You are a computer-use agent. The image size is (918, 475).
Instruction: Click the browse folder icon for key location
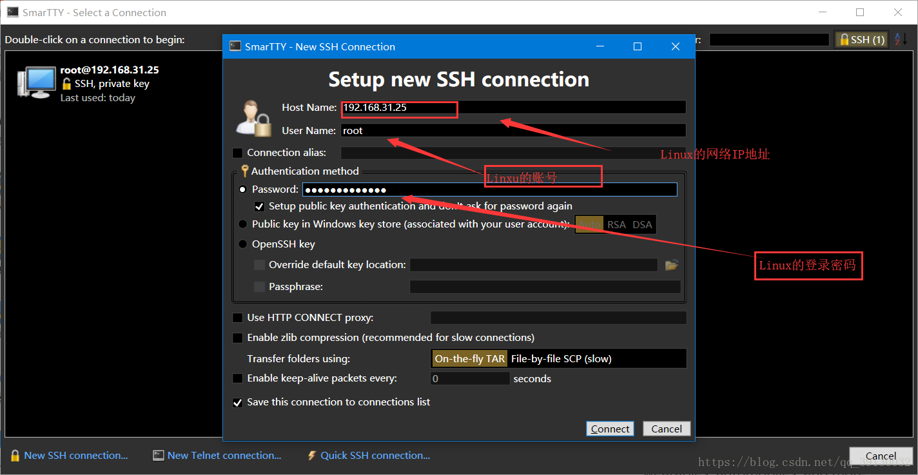coord(672,265)
